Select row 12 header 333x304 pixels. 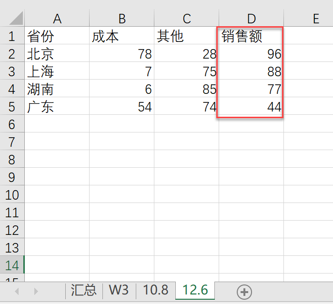tap(12, 230)
